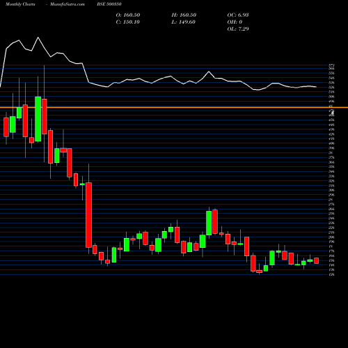
Task: Click the 'MunafaSutra.com' label
Action: 68,4
